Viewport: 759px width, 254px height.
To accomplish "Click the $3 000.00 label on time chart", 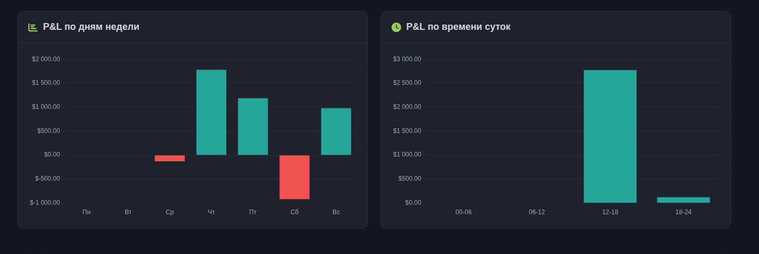I will (x=407, y=59).
